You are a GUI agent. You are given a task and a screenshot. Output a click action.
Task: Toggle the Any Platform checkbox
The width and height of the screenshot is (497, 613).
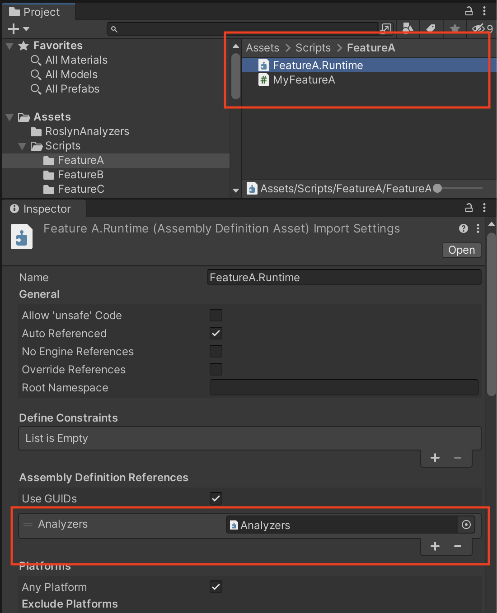tap(216, 587)
